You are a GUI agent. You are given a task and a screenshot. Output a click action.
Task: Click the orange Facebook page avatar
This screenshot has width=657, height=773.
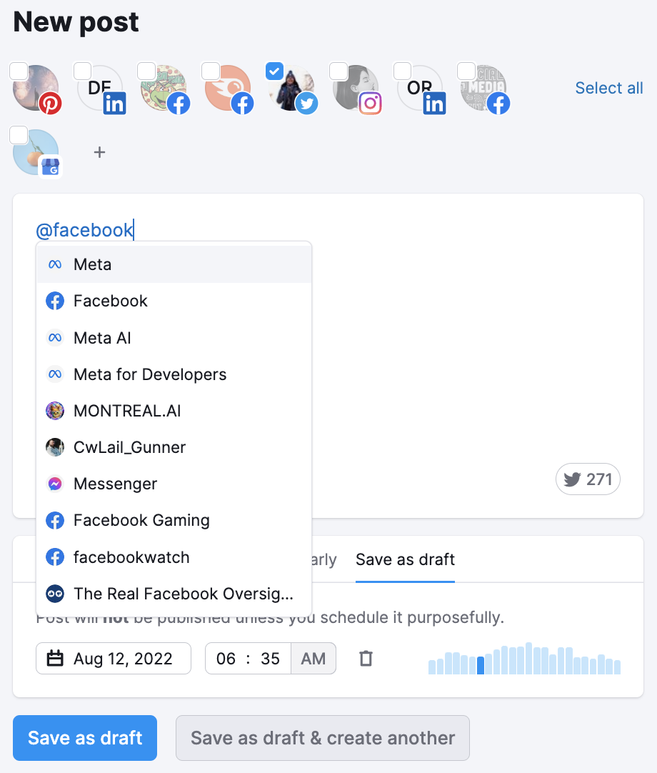(229, 89)
